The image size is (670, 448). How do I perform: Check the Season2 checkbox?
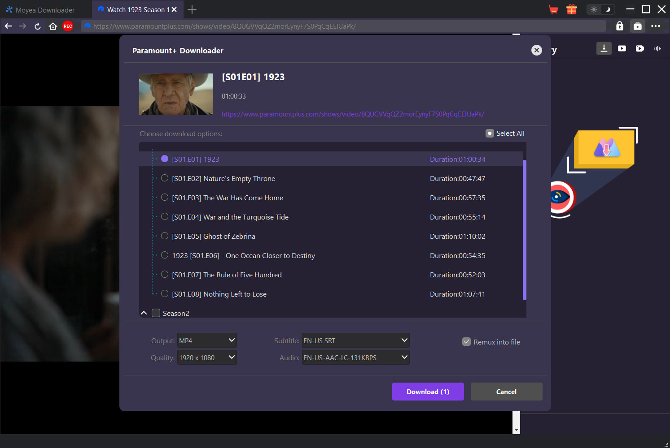click(x=156, y=313)
